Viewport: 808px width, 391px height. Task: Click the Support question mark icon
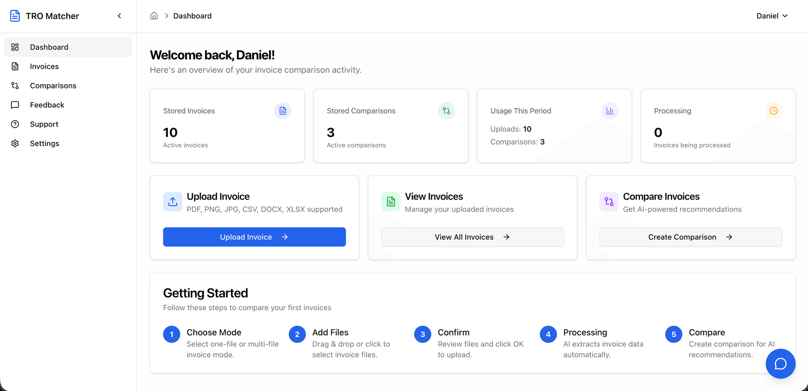coord(15,124)
